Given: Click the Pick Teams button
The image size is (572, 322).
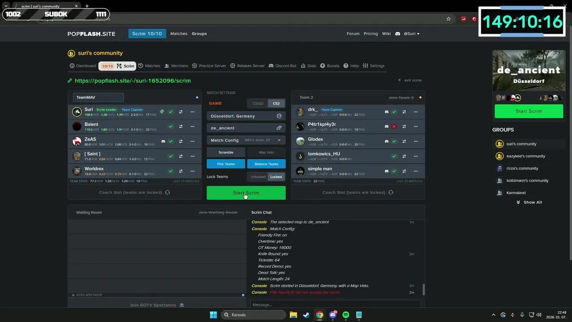Looking at the screenshot, I should [226, 164].
